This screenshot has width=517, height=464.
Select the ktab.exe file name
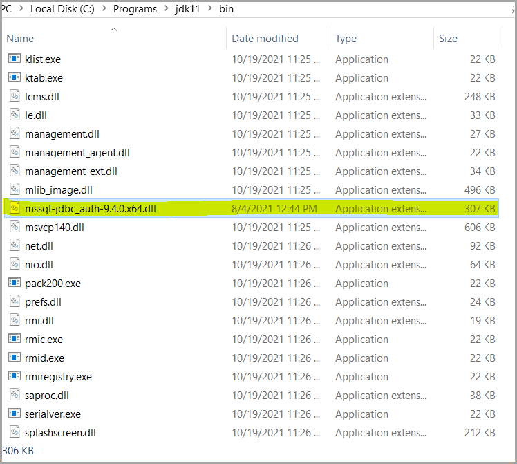coord(44,78)
